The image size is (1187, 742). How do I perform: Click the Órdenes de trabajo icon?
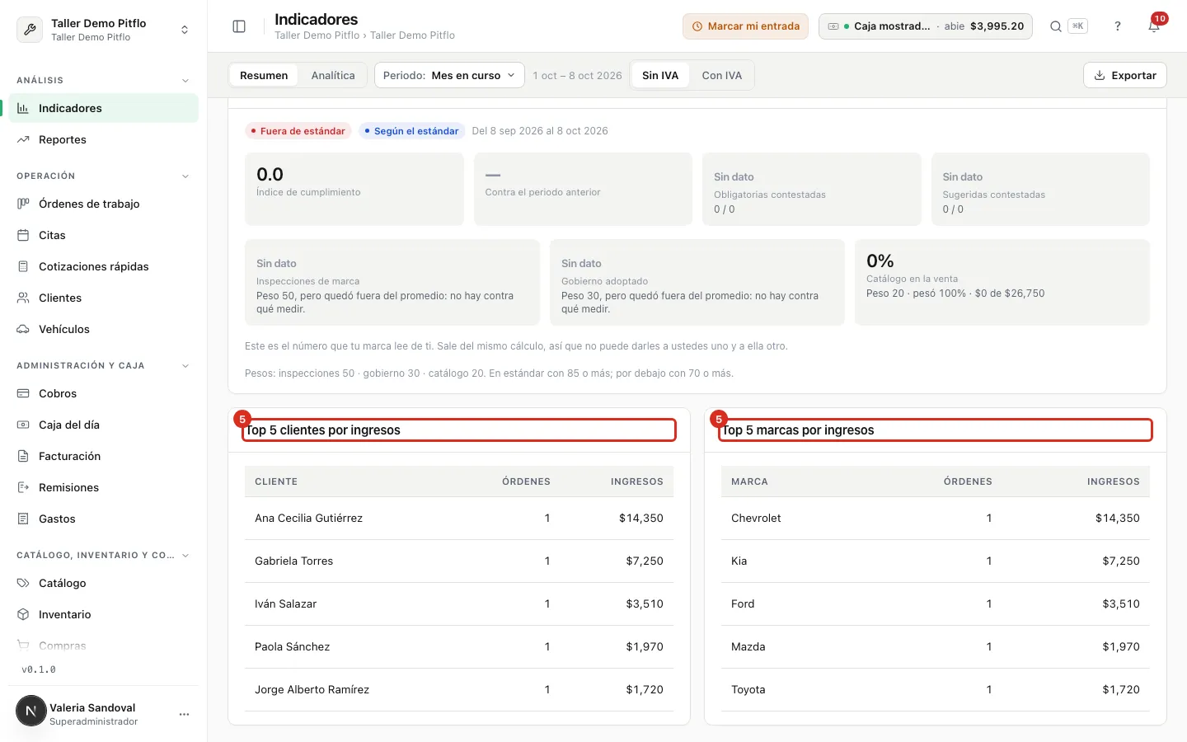[23, 204]
